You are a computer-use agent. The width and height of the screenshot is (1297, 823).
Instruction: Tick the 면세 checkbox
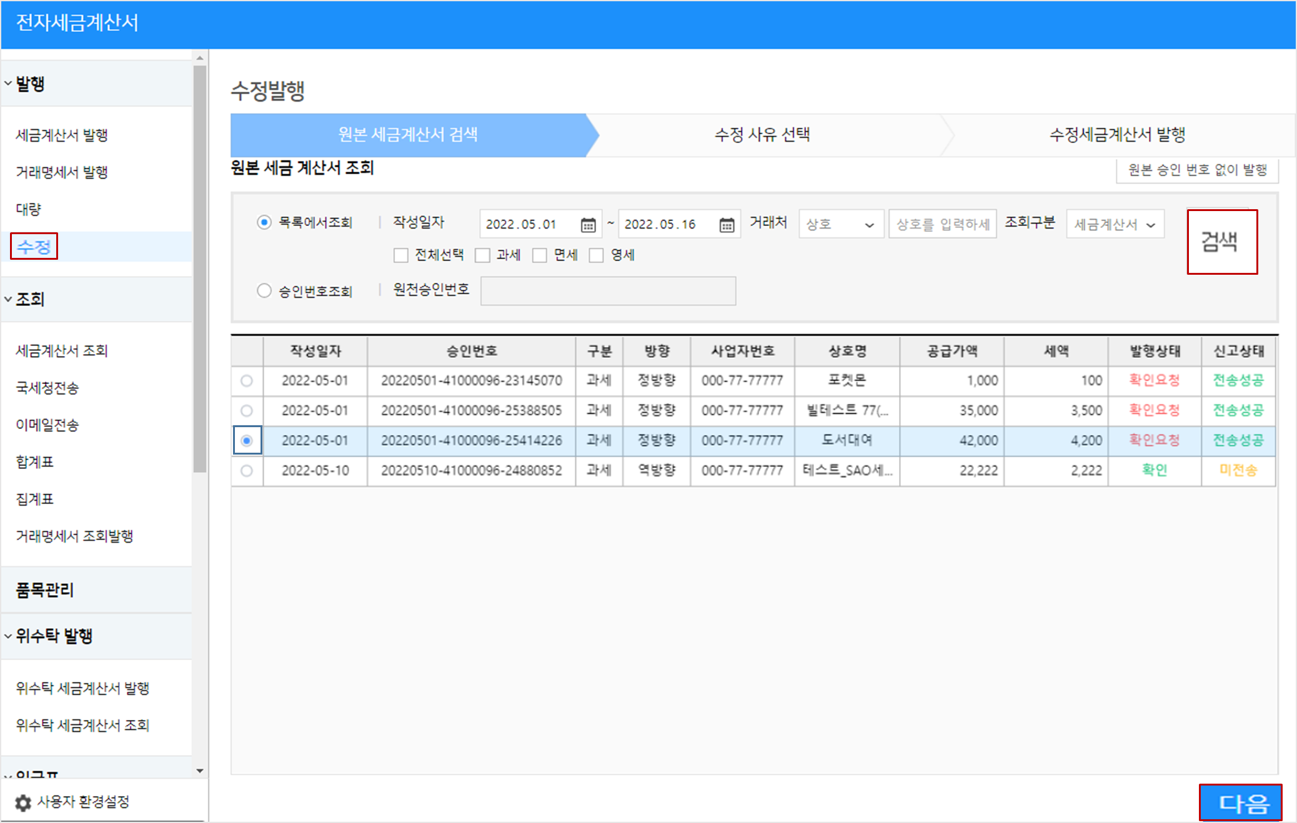540,255
